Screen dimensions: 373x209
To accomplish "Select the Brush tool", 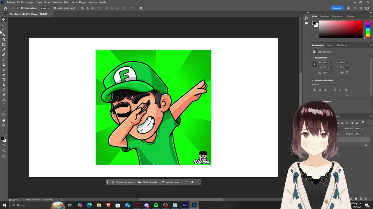I will [4, 60].
